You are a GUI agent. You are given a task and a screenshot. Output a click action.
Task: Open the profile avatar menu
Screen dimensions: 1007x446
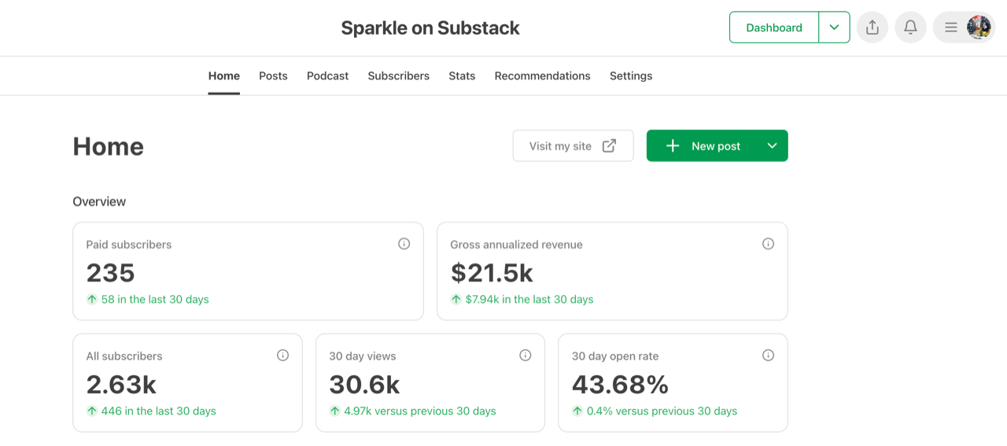tap(978, 28)
